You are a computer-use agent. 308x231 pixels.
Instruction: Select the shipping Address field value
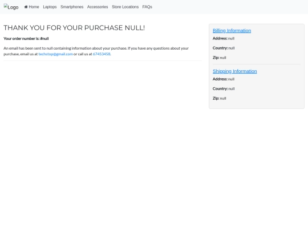point(231,79)
